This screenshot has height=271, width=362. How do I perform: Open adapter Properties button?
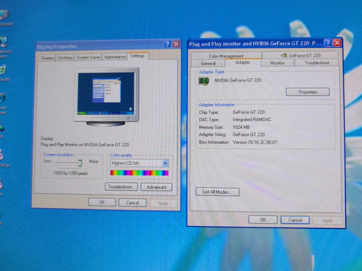coord(308,92)
